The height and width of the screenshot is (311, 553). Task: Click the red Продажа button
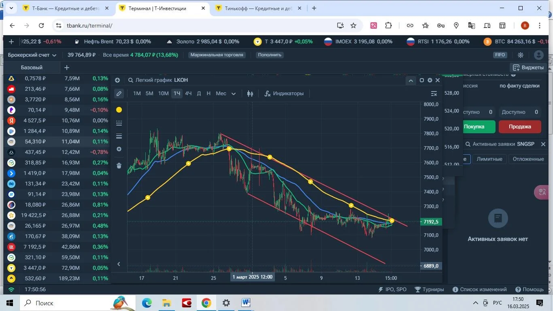click(x=520, y=127)
